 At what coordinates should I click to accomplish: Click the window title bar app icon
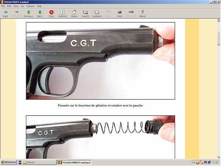tap(2, 2)
